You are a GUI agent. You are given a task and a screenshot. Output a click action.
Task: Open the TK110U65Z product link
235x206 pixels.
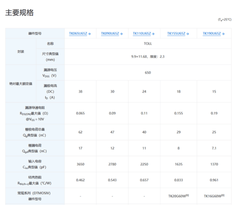(x=142, y=34)
